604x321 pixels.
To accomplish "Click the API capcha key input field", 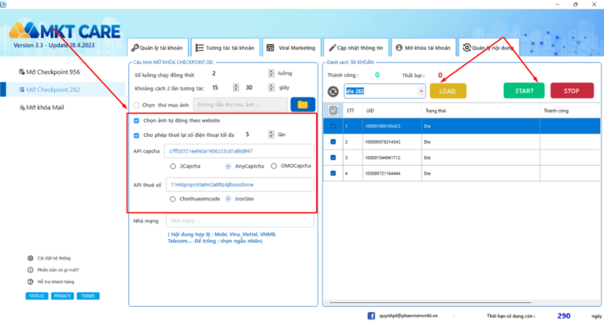I will pyautogui.click(x=240, y=150).
